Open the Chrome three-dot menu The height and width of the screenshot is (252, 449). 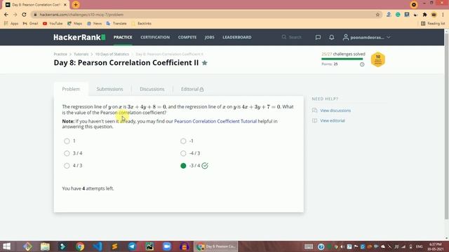pyautogui.click(x=443, y=15)
